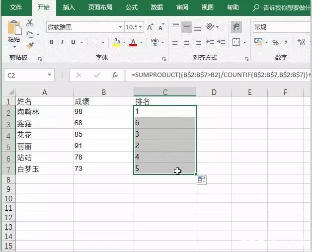Toggle Italic formatting
Viewport: 312px width, 252px height.
click(62, 42)
